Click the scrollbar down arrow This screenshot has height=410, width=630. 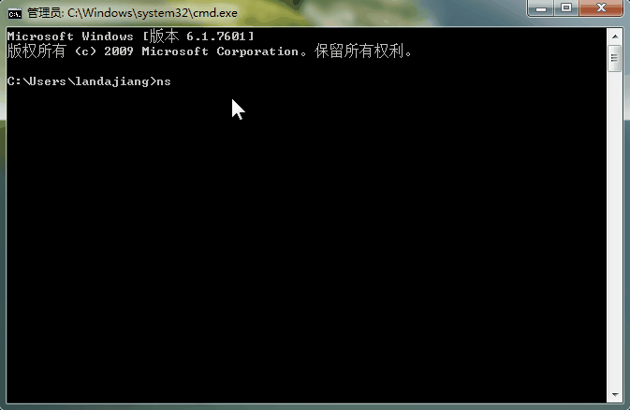(x=615, y=395)
